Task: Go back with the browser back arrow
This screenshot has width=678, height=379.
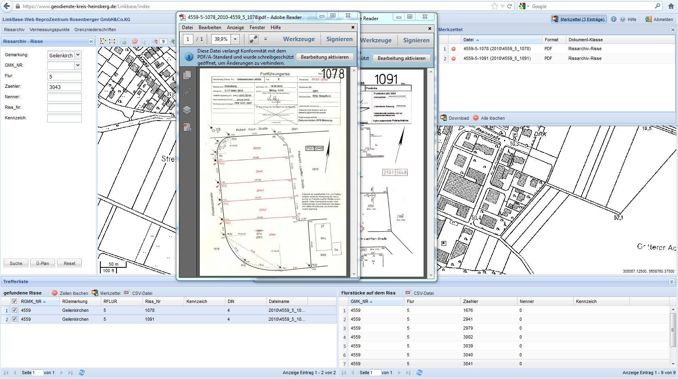Action: tap(6, 6)
